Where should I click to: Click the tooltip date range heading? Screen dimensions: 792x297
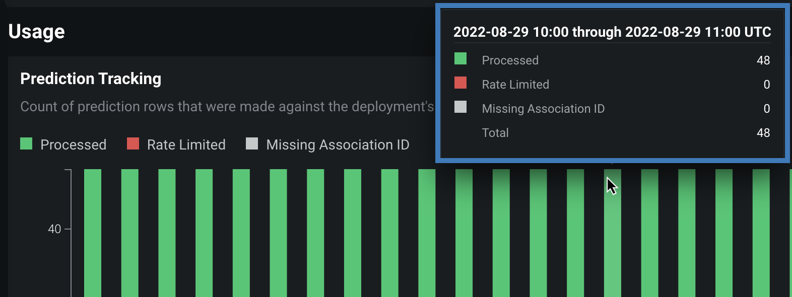(x=612, y=32)
